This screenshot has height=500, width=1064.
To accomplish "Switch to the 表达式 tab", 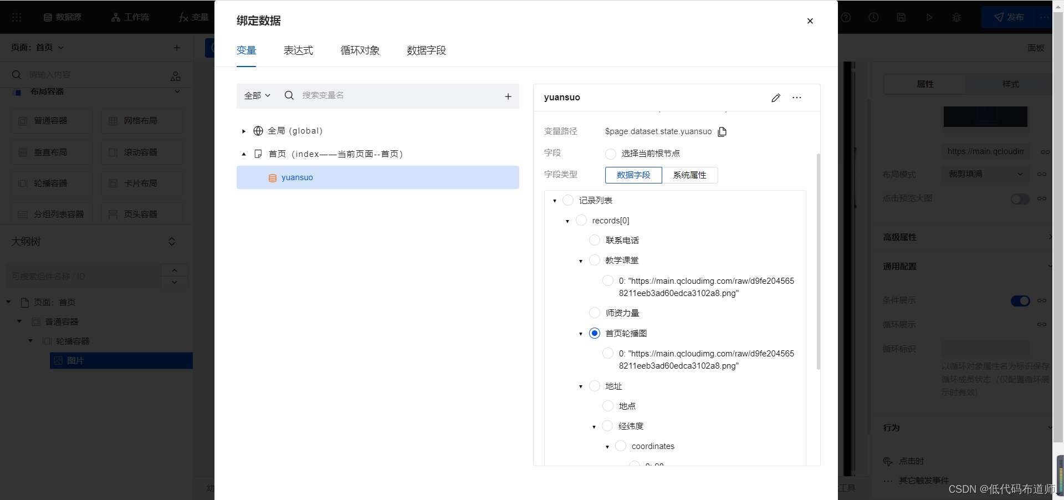I will point(298,50).
